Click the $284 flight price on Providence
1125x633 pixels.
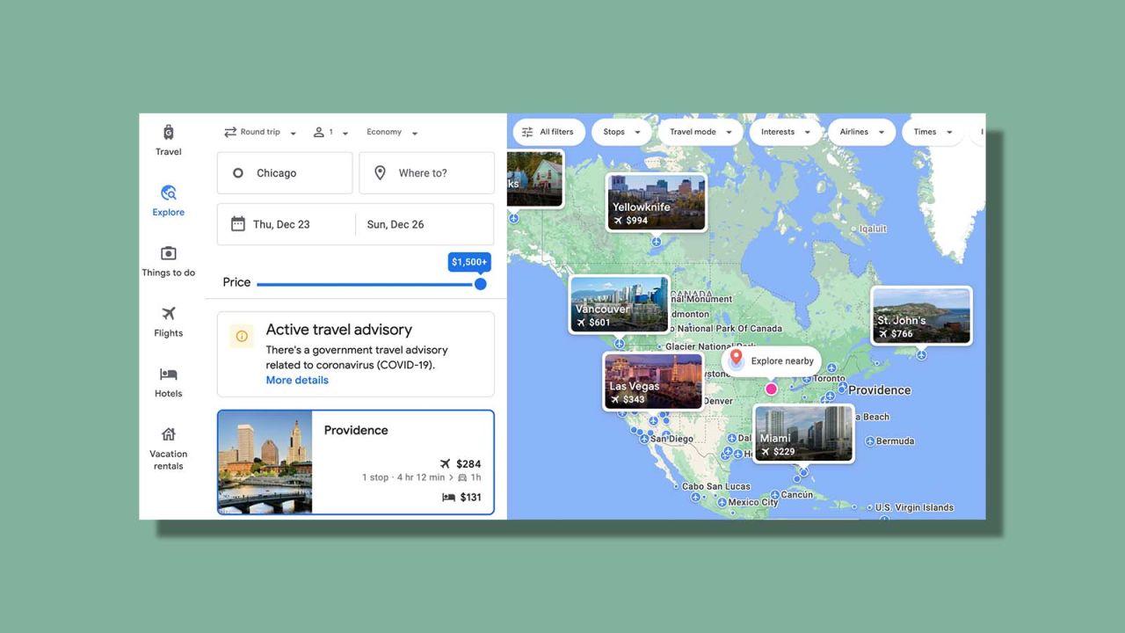[x=468, y=463]
